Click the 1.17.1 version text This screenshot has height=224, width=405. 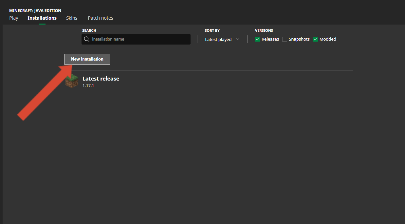point(88,86)
